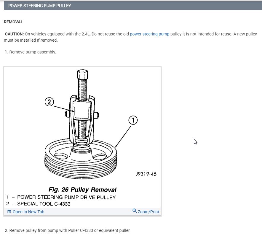Click the Open In New Tab icon
The height and width of the screenshot is (236, 262).
tap(9, 212)
